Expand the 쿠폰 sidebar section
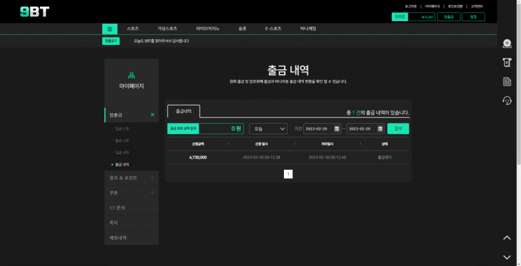This screenshot has width=521, height=266. [152, 193]
